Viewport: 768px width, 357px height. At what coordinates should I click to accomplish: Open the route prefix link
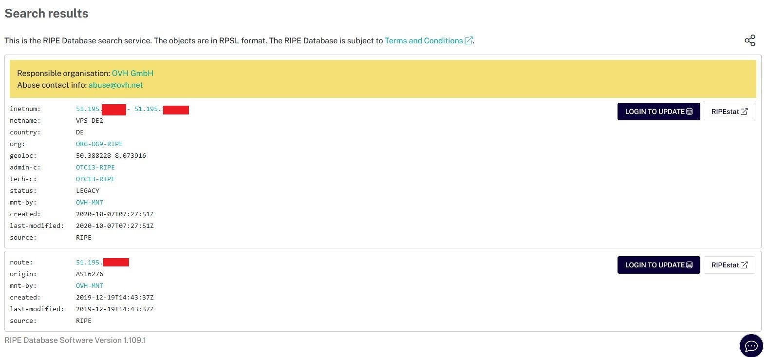102,263
